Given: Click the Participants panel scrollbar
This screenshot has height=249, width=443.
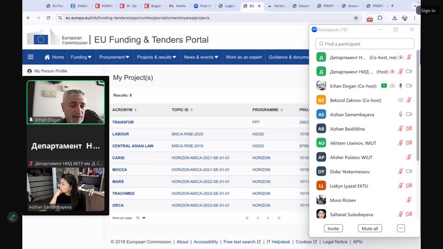Looking at the screenshot, I should [418, 105].
